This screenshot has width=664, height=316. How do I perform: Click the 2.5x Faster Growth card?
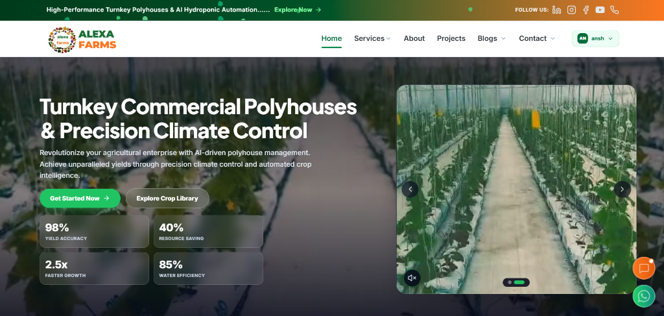pyautogui.click(x=95, y=269)
